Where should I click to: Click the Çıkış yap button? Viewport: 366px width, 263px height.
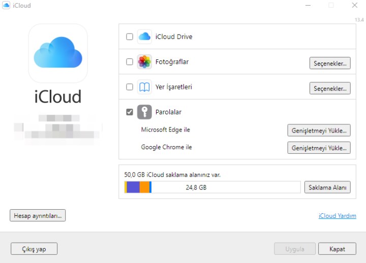(x=34, y=249)
